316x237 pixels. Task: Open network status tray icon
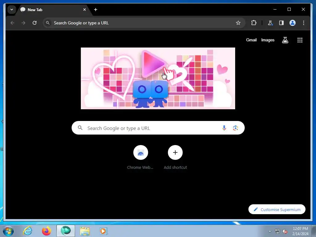point(277,231)
